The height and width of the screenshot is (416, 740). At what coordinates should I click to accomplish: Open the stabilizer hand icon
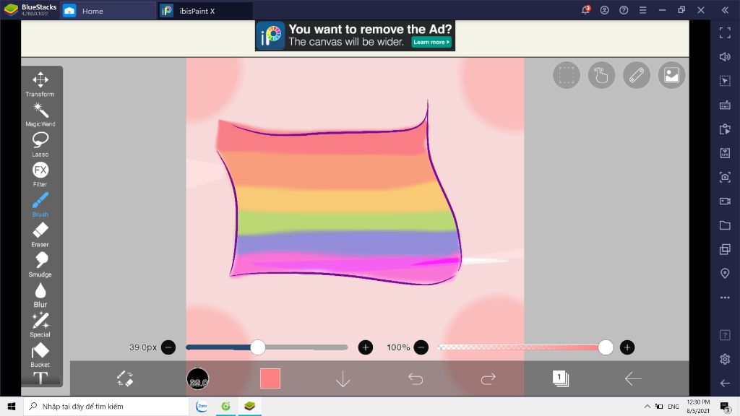pyautogui.click(x=601, y=75)
